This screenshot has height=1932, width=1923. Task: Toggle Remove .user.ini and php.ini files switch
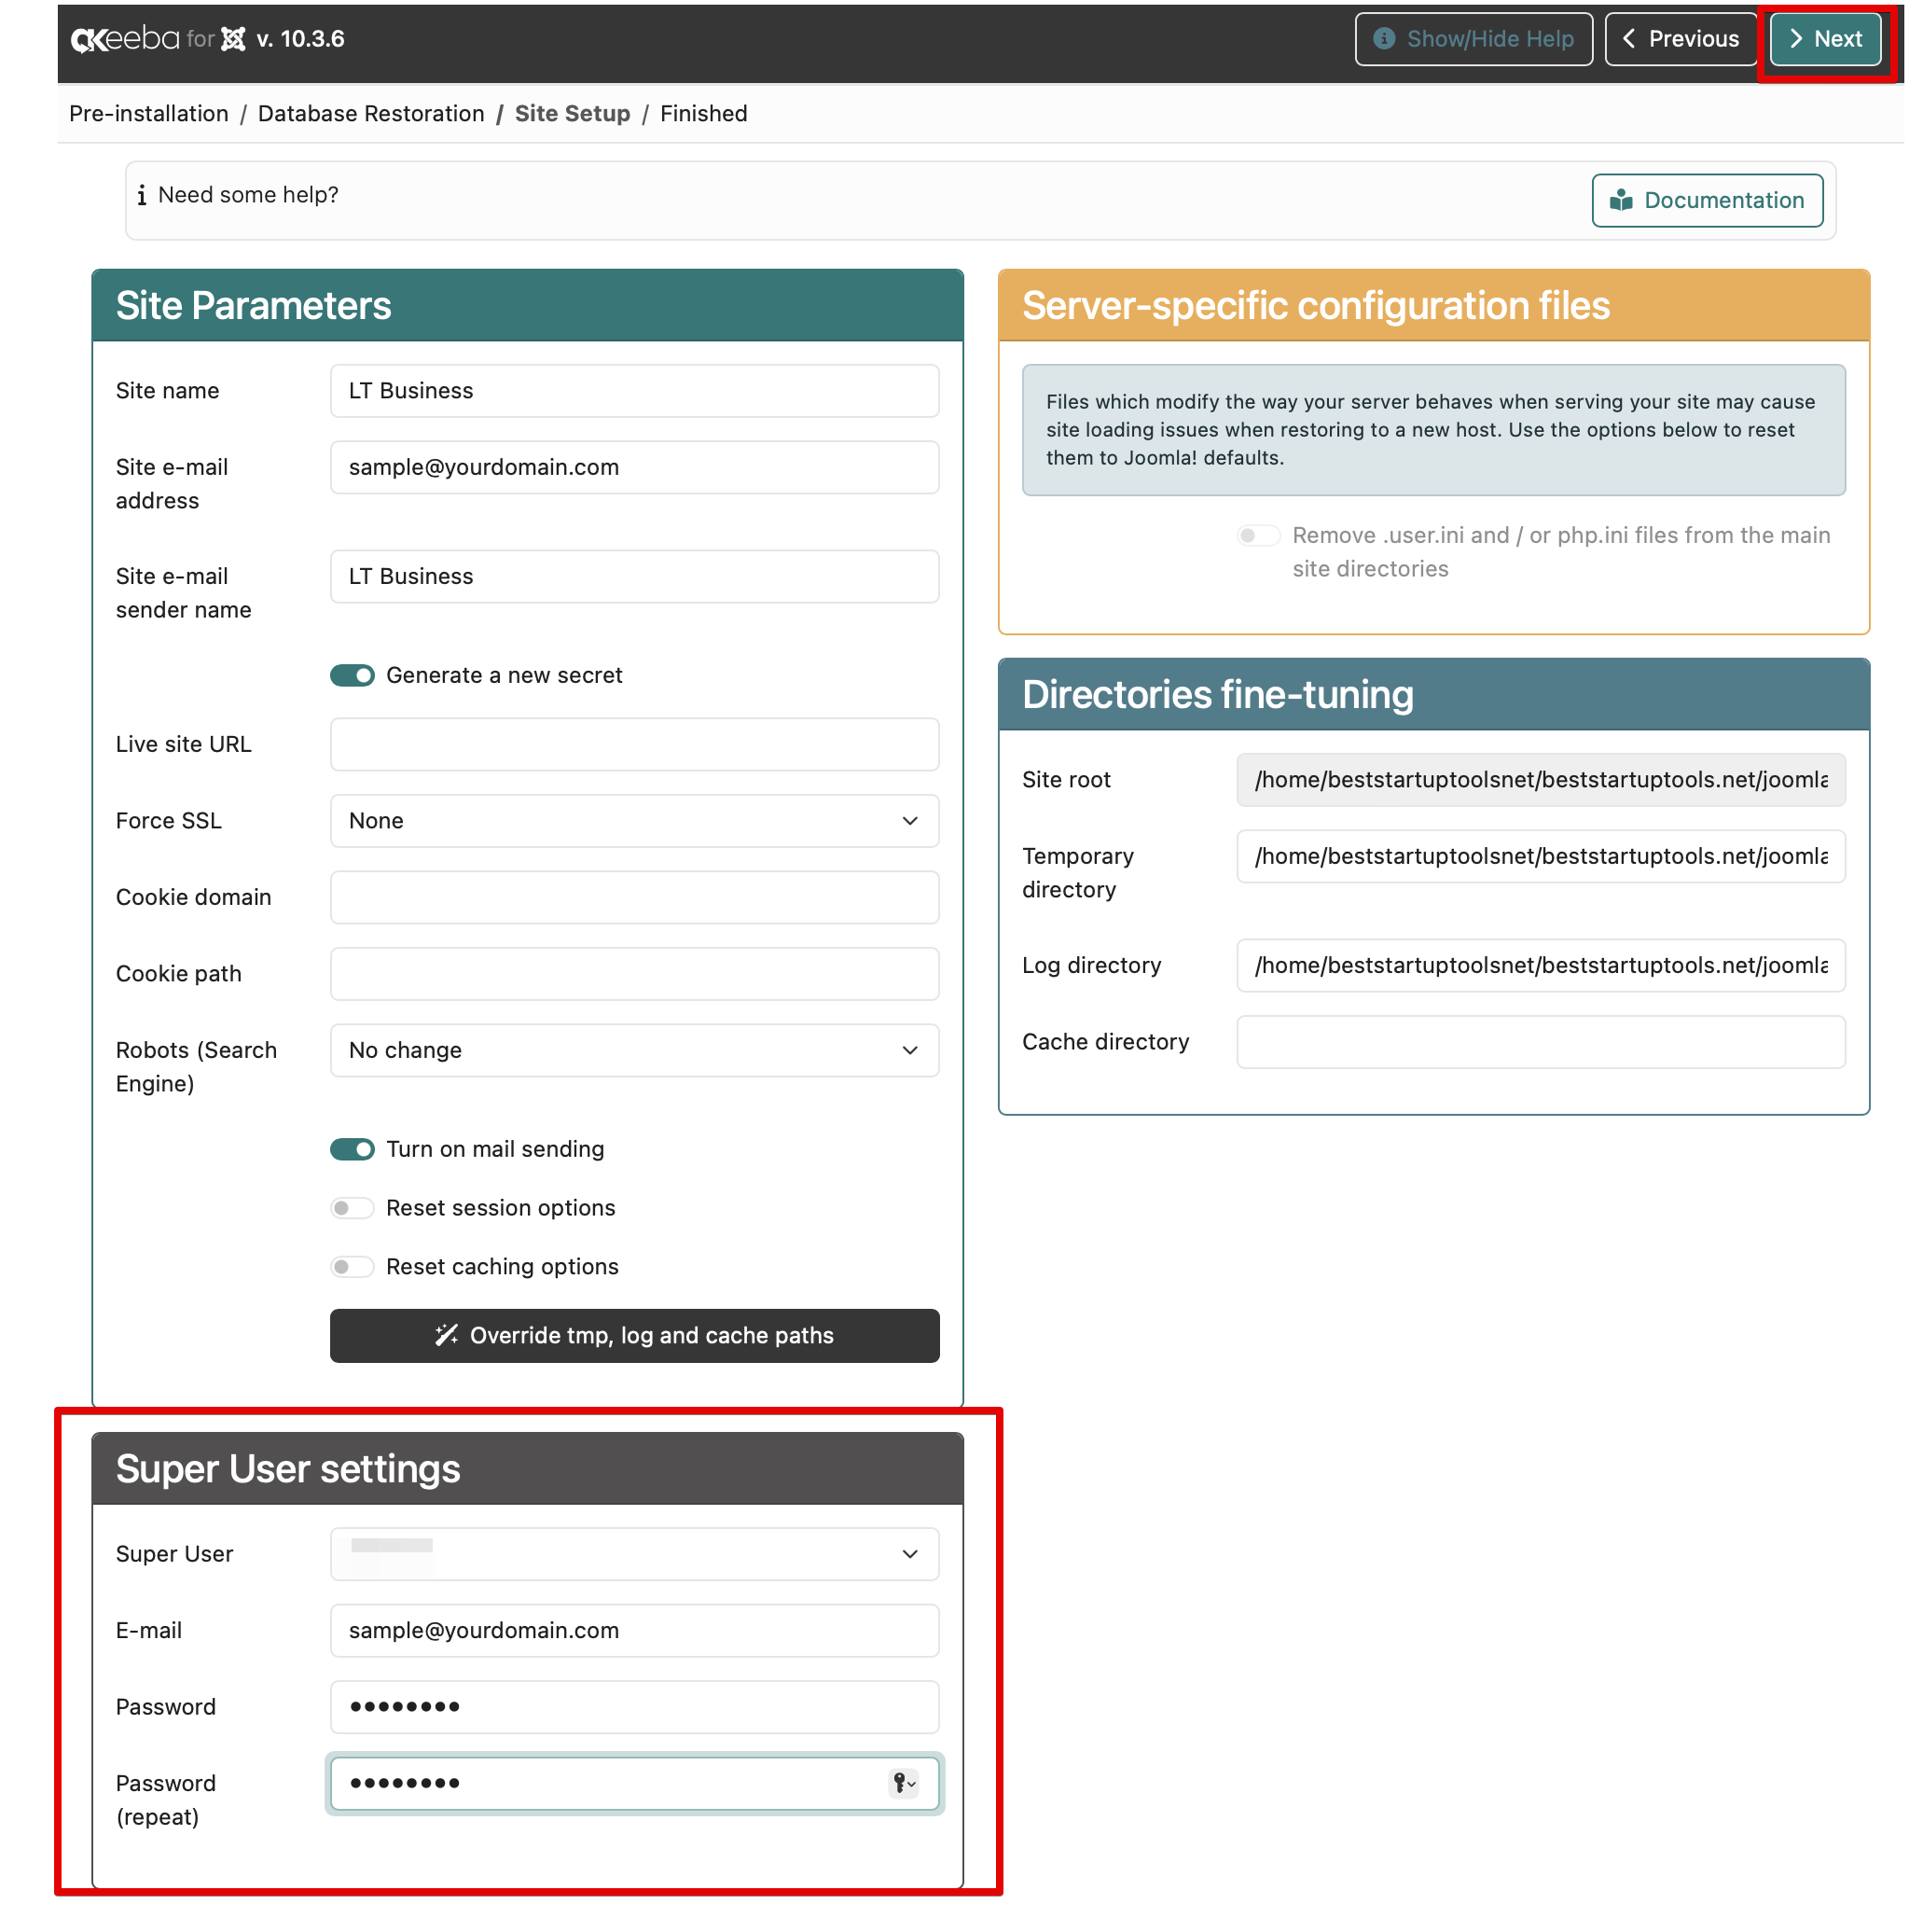1258,535
